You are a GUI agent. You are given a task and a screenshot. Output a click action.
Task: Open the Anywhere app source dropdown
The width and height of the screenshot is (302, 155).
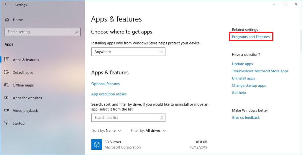(128, 52)
